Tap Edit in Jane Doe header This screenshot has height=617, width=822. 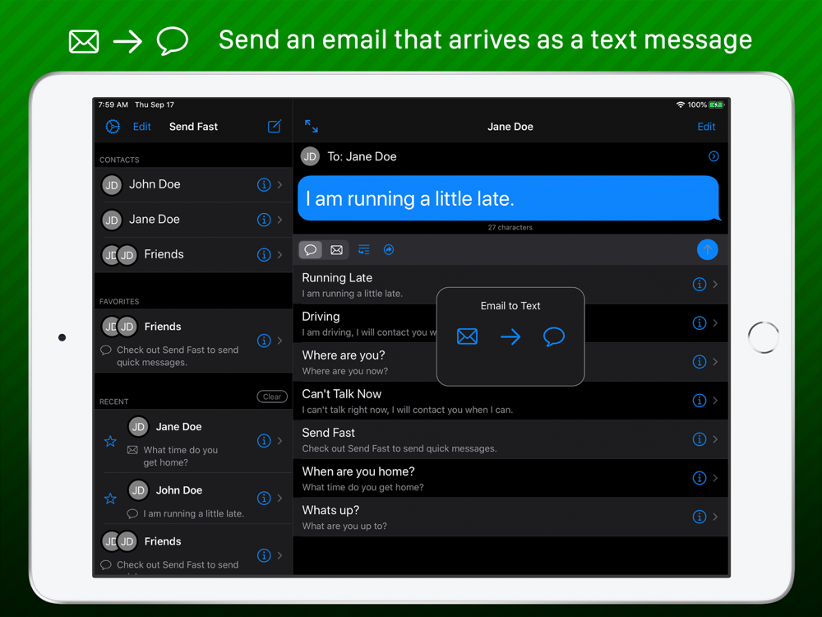(x=706, y=127)
